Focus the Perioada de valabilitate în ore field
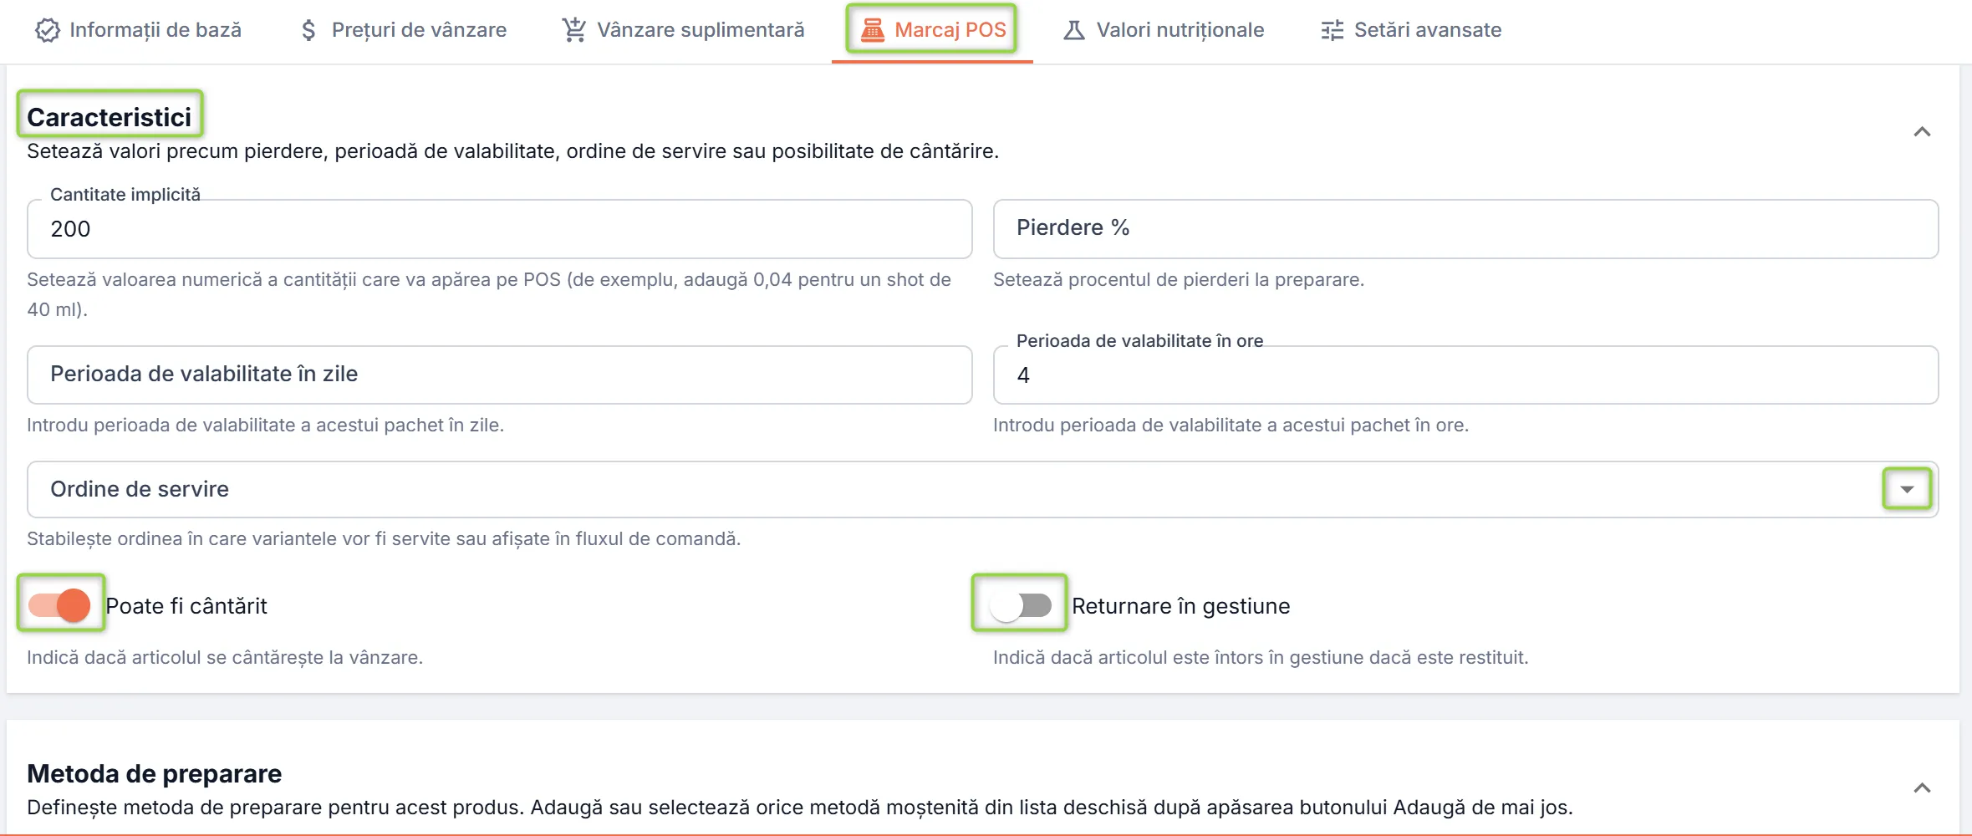Image resolution: width=1972 pixels, height=836 pixels. [x=1465, y=375]
